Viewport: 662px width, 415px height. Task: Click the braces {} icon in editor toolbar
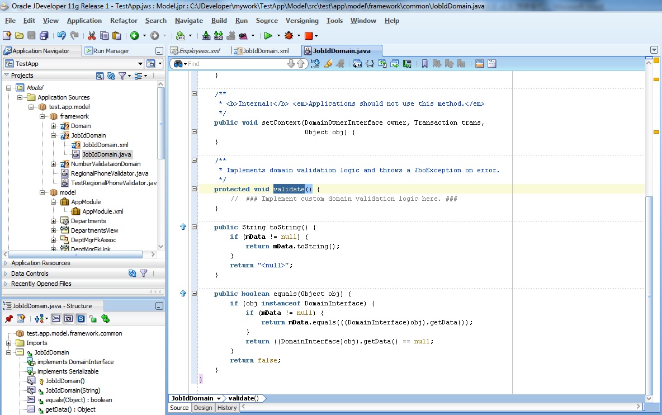point(370,64)
